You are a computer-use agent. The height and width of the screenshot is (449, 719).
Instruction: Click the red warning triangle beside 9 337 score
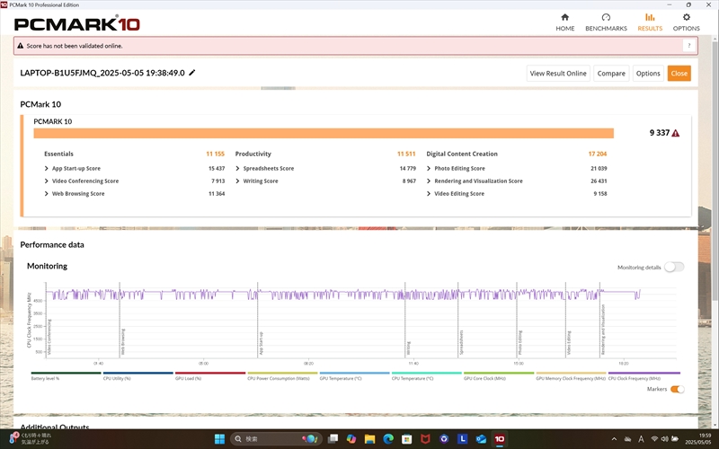tap(676, 133)
